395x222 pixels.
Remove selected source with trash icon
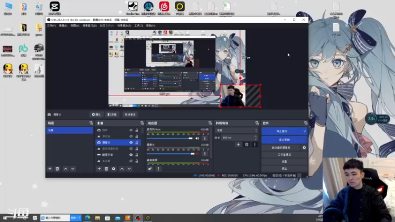pos(106,169)
